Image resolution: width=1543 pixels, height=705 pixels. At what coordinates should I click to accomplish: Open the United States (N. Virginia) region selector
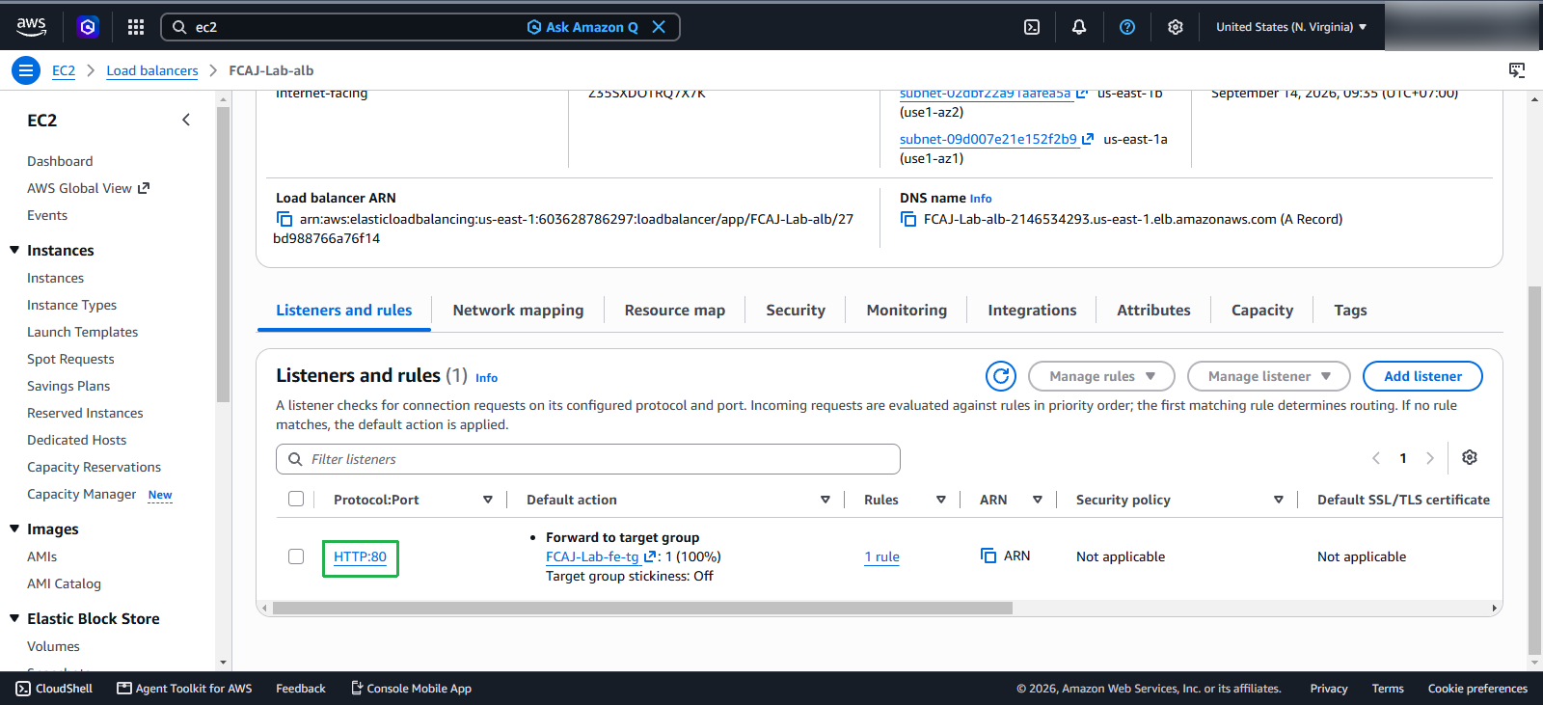[x=1291, y=27]
